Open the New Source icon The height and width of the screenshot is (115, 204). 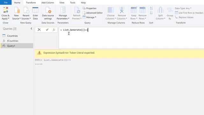point(17,10)
